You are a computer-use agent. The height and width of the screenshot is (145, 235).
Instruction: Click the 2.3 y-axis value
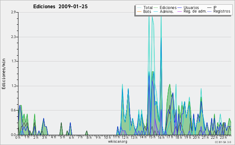tap(13, 37)
